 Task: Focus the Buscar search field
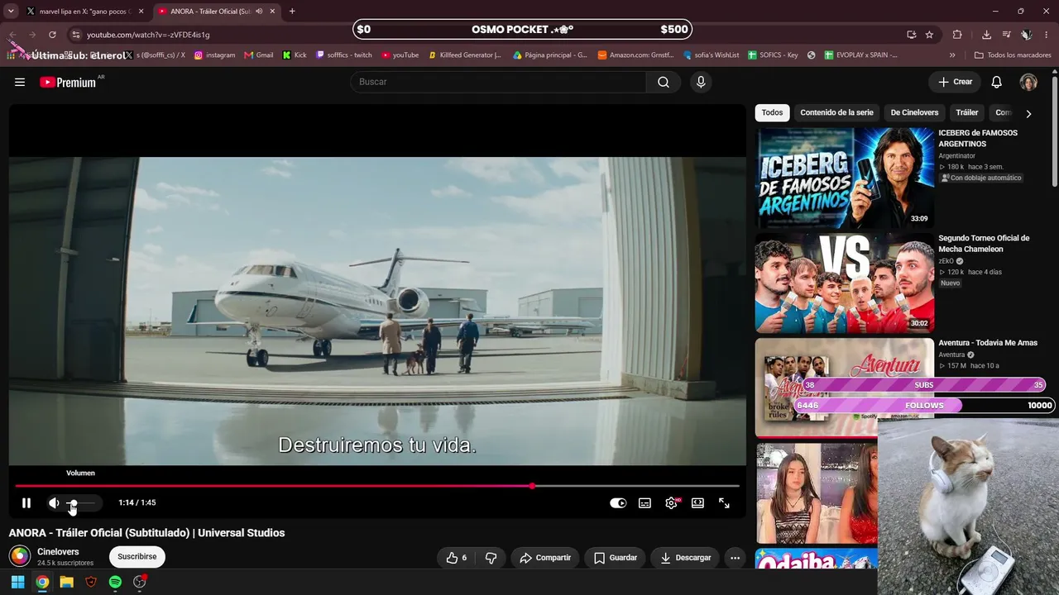(498, 82)
